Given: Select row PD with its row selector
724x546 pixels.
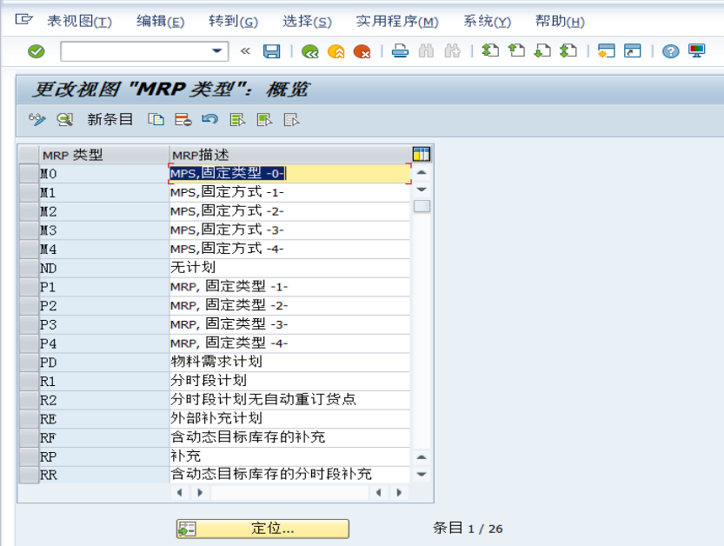Looking at the screenshot, I should (29, 363).
